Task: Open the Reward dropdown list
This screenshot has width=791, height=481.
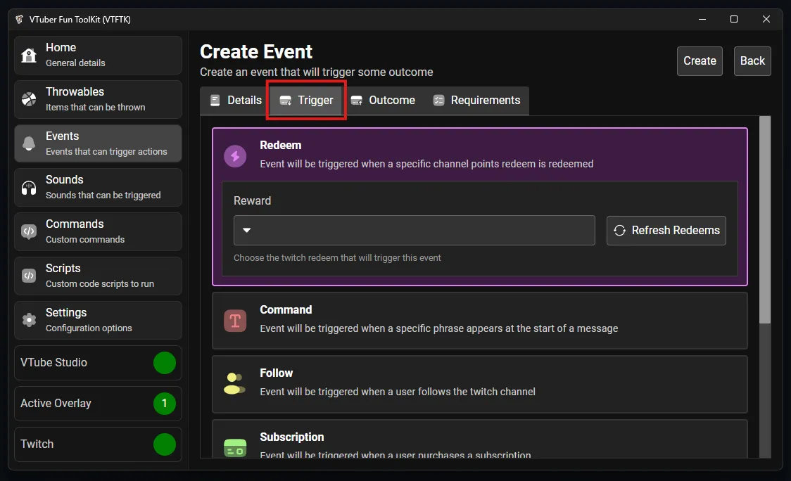Action: point(414,230)
